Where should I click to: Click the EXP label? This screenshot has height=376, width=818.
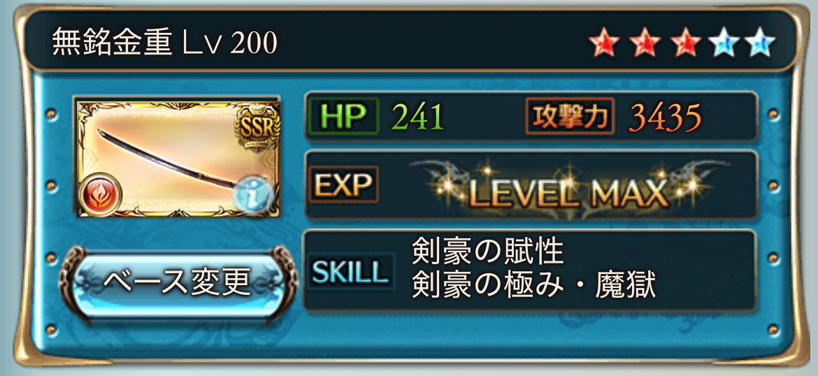343,184
